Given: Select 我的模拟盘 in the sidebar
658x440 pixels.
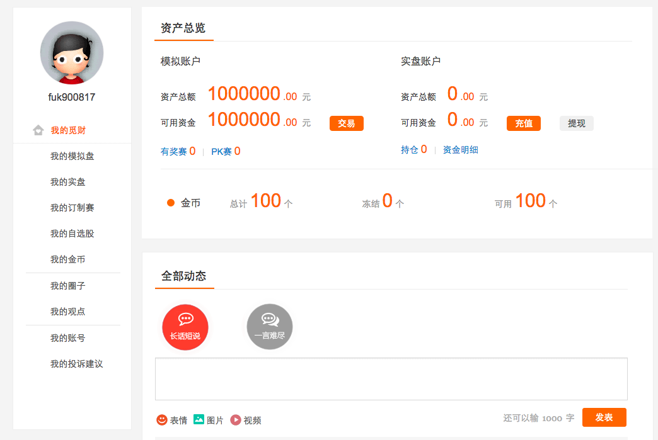Looking at the screenshot, I should point(71,155).
